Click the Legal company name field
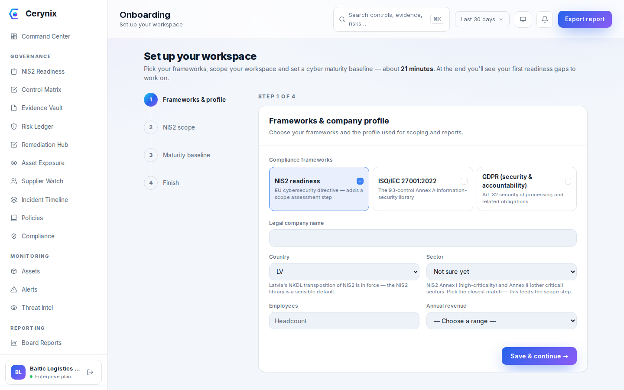 [423, 238]
